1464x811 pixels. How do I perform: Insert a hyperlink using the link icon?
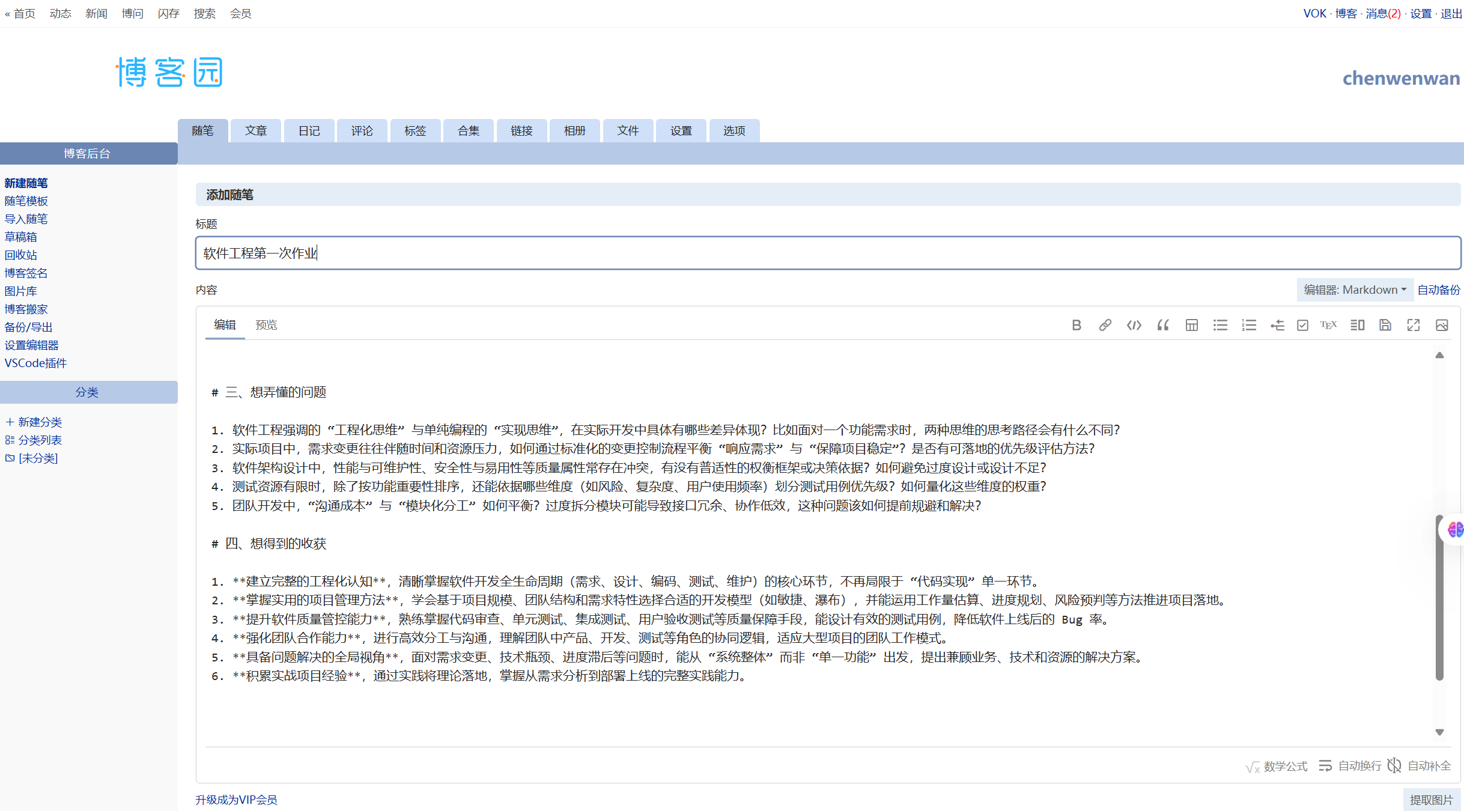click(1105, 325)
